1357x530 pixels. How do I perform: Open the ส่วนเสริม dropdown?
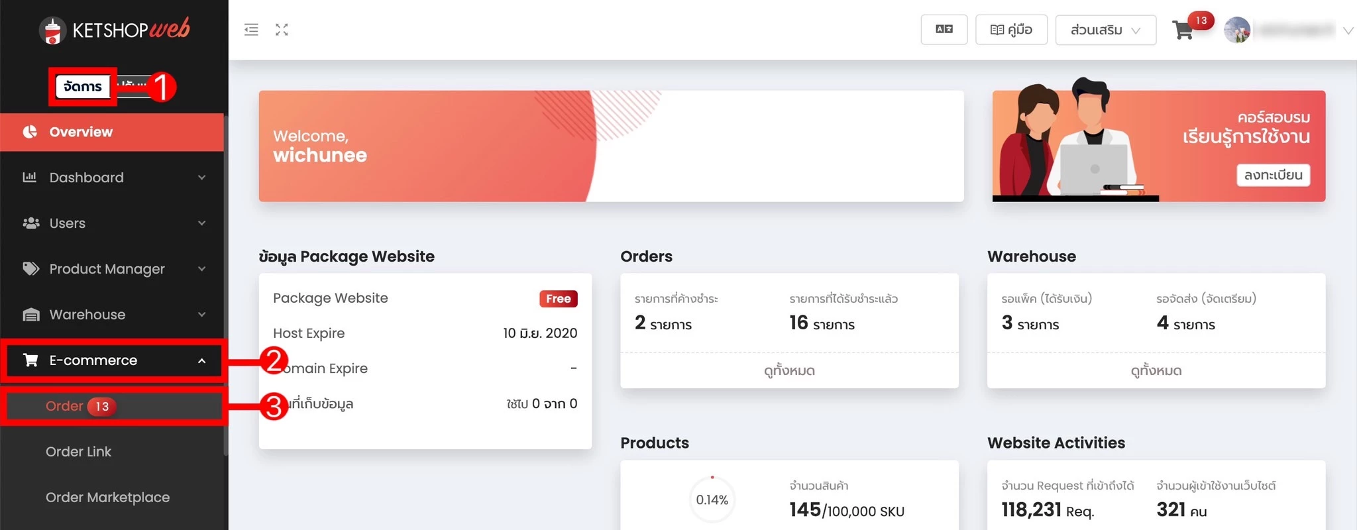1105,30
